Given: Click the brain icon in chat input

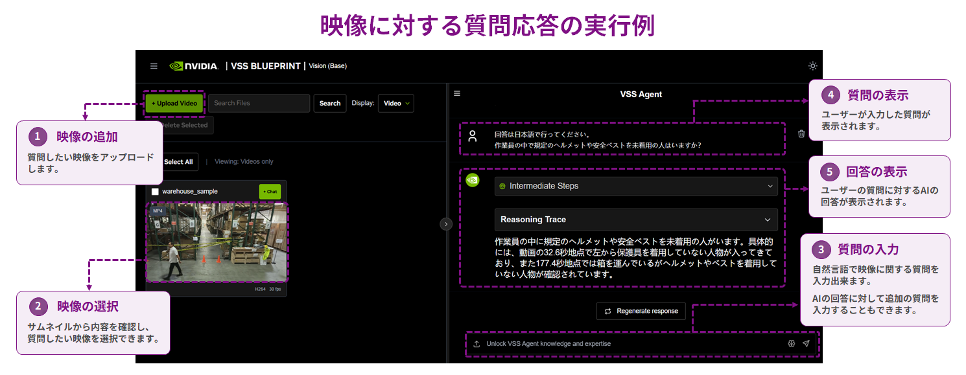Looking at the screenshot, I should [792, 344].
